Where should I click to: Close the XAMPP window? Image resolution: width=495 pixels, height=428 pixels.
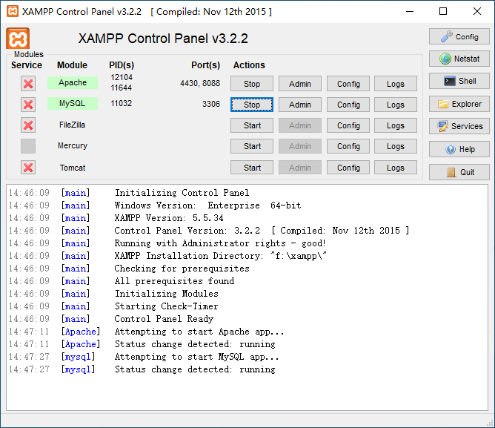(x=477, y=11)
